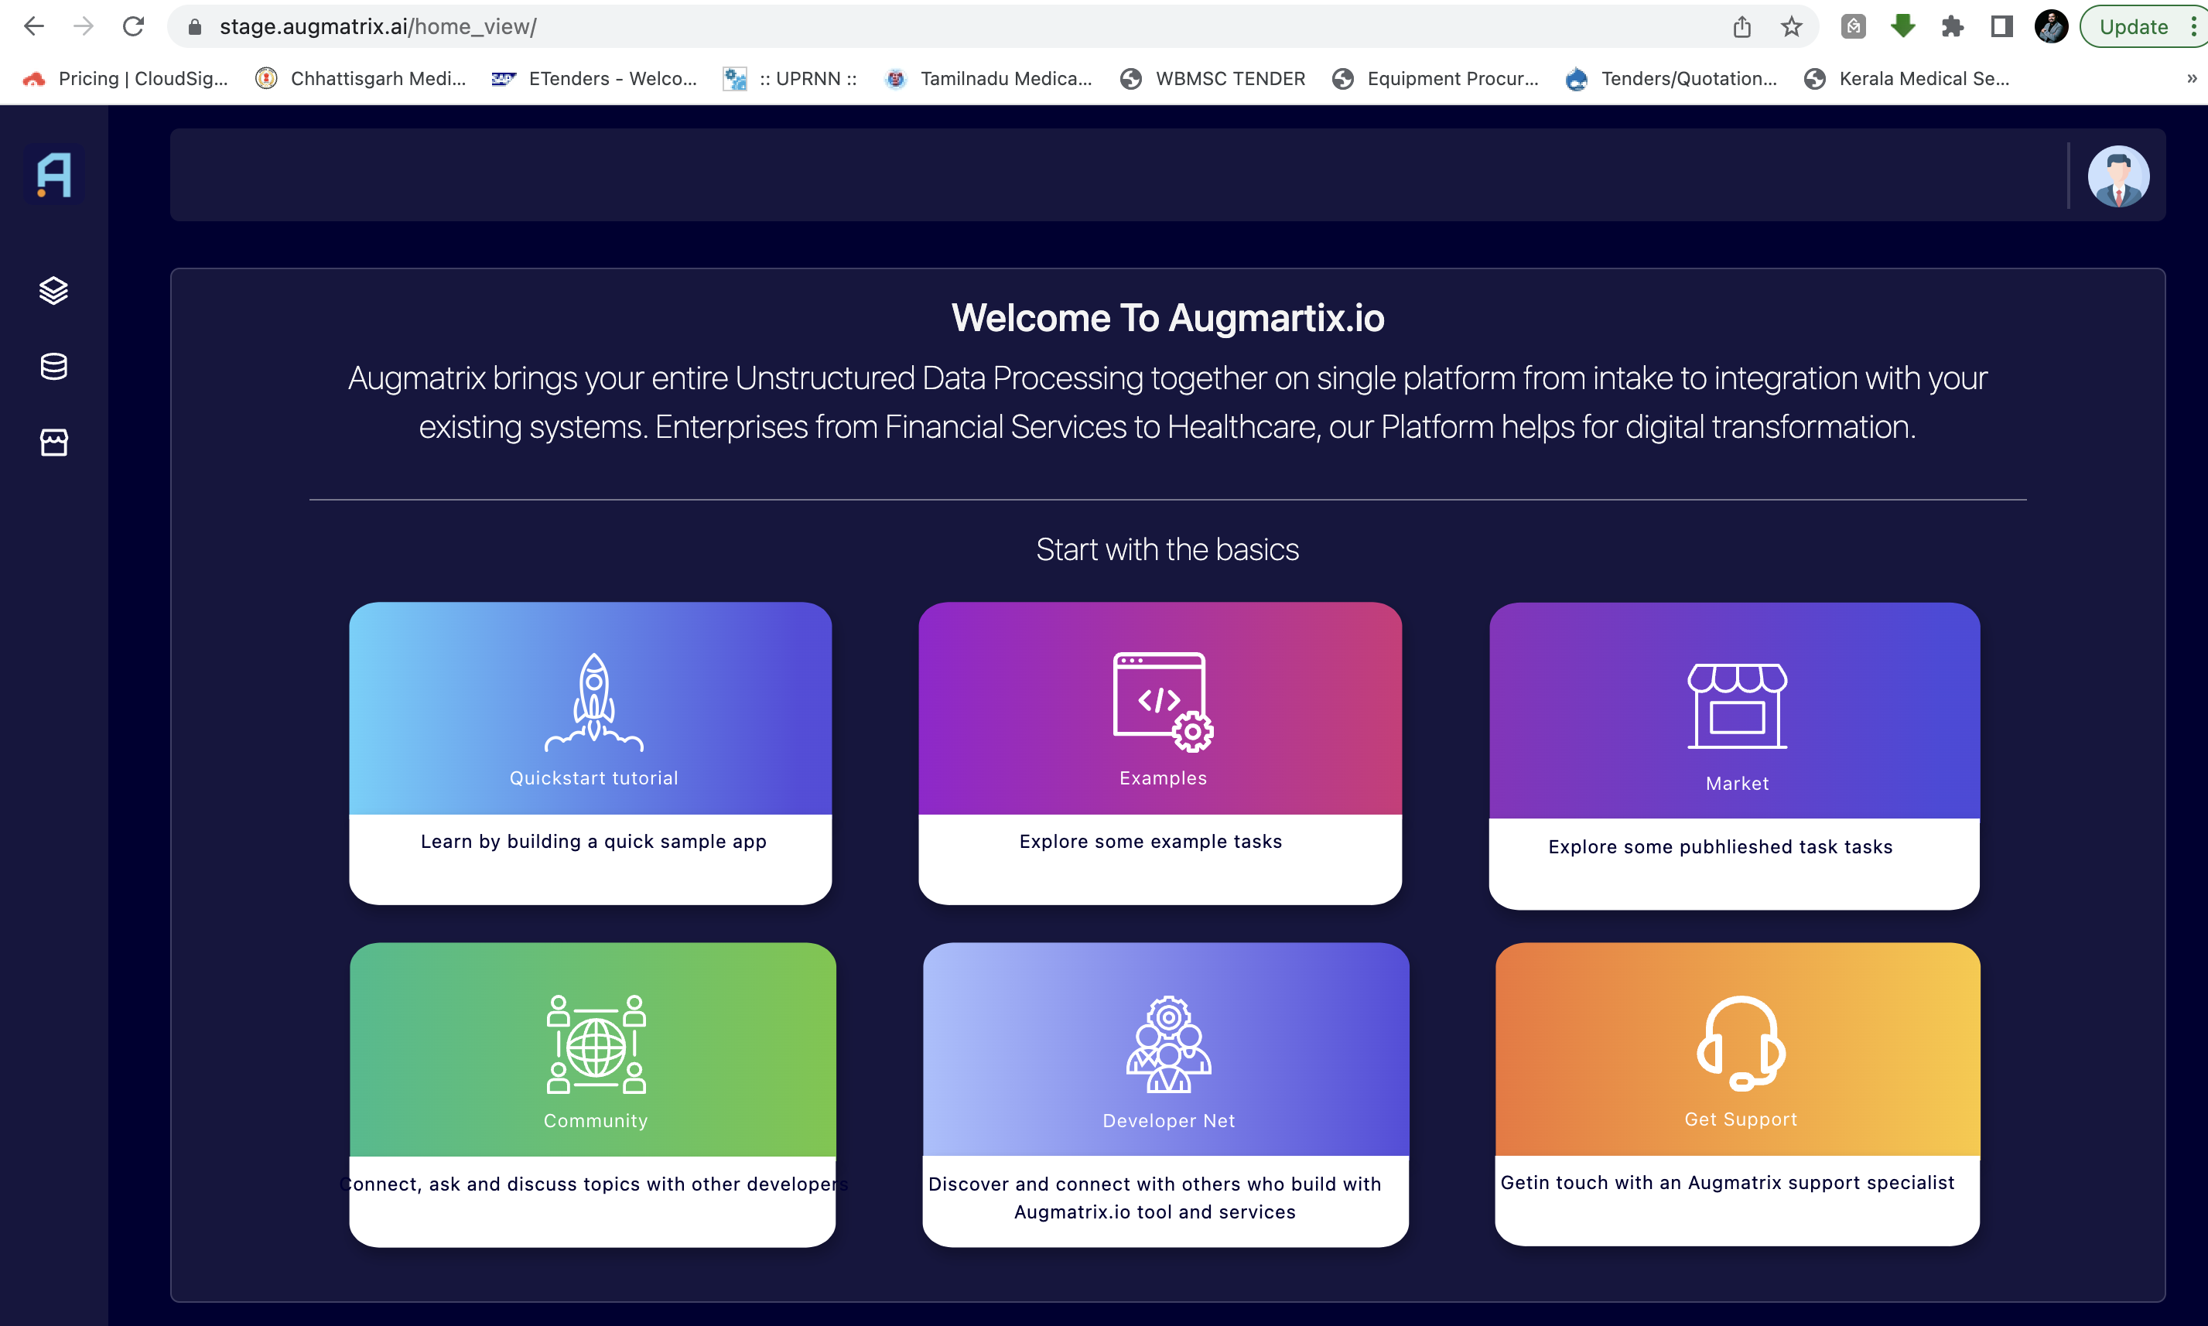Screen dimensions: 2208x1326
Task: Open the marketplace storefront icon in the sidebar
Action: pyautogui.click(x=53, y=442)
